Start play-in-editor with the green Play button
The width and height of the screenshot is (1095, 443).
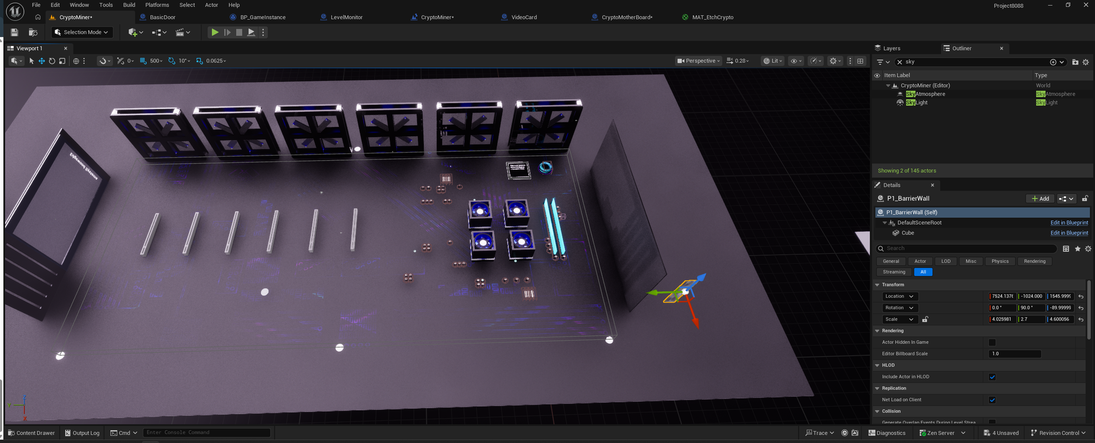pyautogui.click(x=215, y=32)
